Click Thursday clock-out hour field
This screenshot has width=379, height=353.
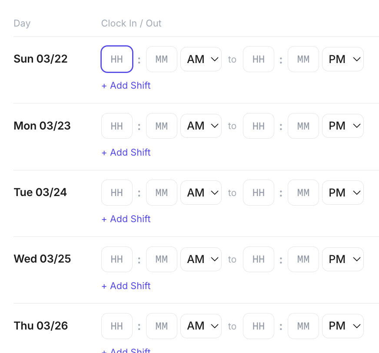259,326
